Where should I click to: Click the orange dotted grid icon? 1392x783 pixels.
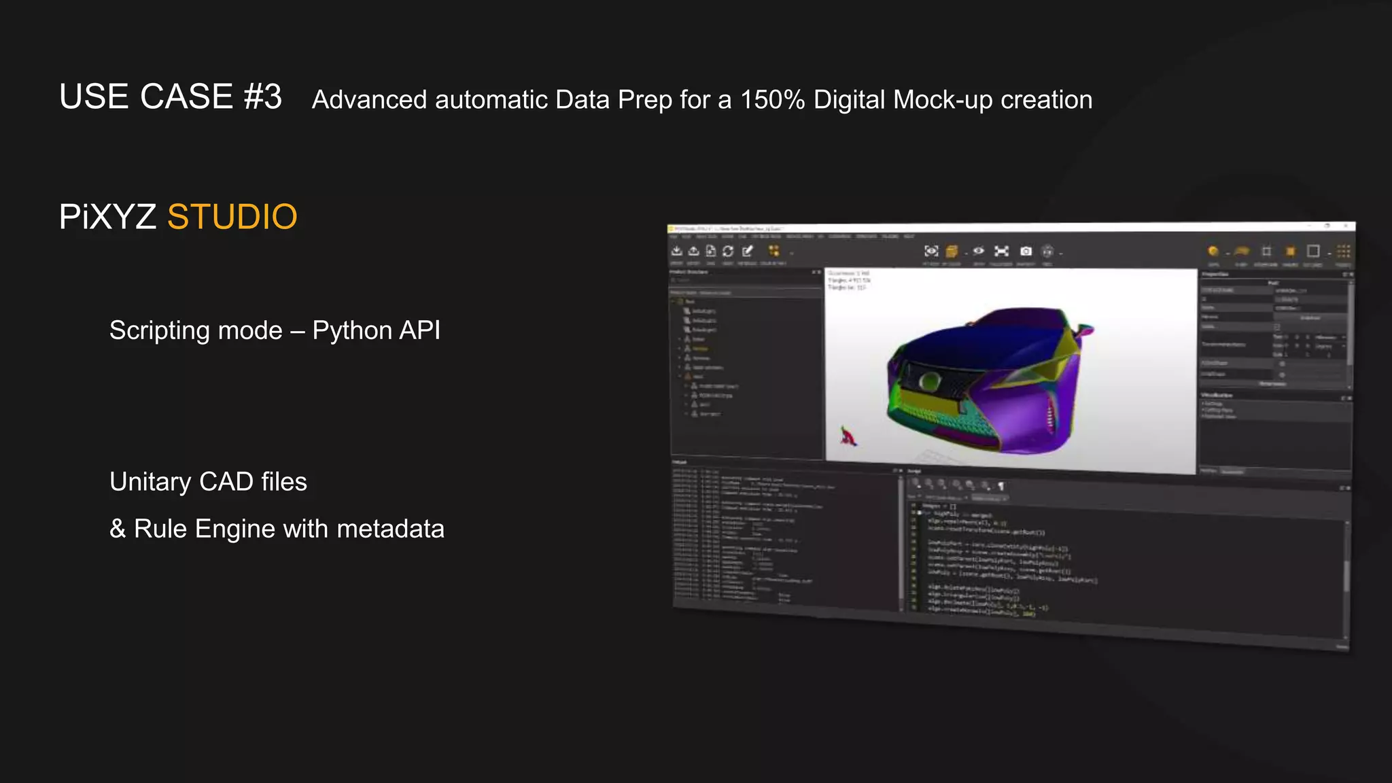[1344, 251]
